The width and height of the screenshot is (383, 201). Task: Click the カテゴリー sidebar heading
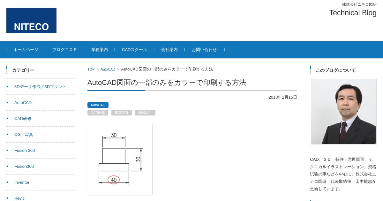click(x=23, y=70)
